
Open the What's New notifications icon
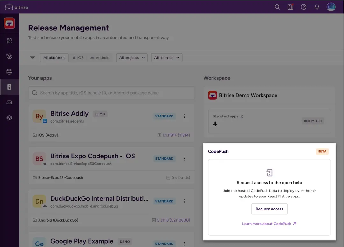[x=290, y=7]
